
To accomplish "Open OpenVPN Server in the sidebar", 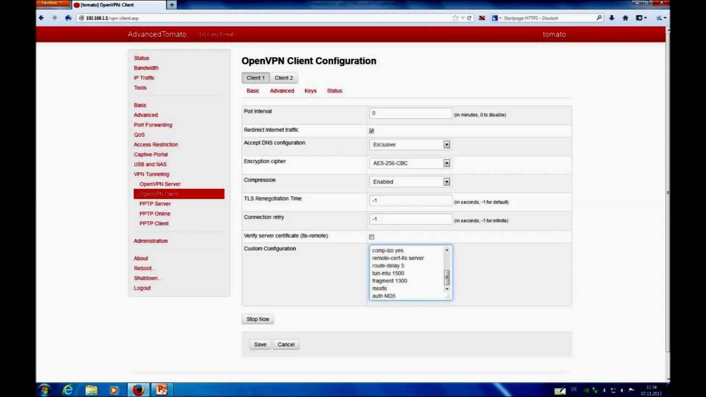I will [x=160, y=184].
